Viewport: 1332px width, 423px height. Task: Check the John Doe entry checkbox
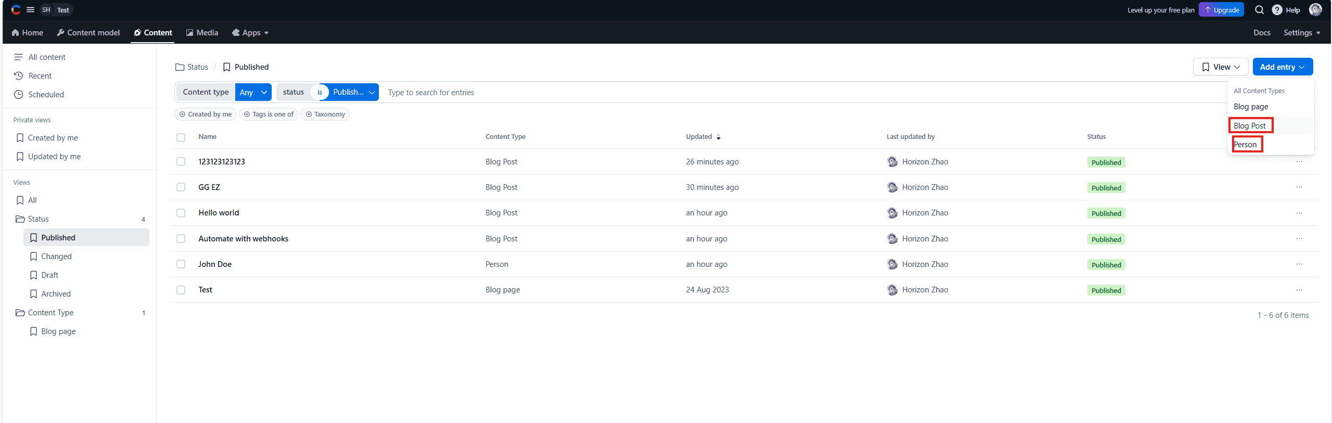(x=181, y=264)
